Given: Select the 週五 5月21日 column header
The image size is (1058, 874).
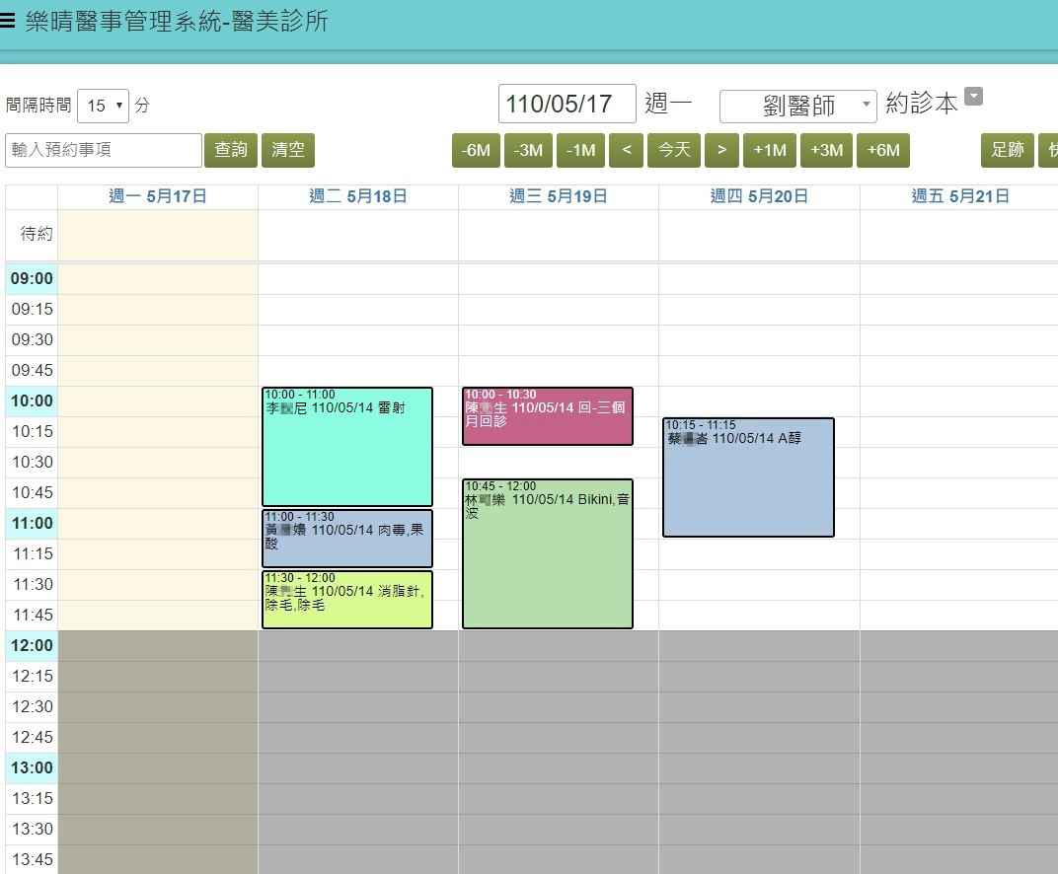Looking at the screenshot, I should tap(959, 196).
